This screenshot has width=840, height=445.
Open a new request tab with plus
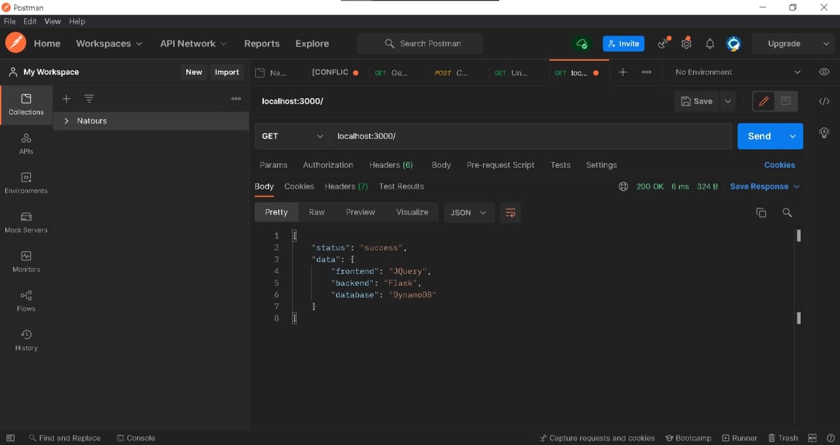[x=623, y=72]
